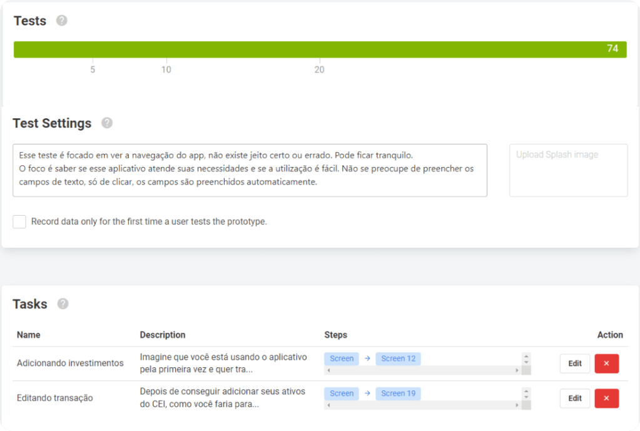Viewport: 640px width, 431px height.
Task: Enable record data only for first time
Action: (x=19, y=221)
